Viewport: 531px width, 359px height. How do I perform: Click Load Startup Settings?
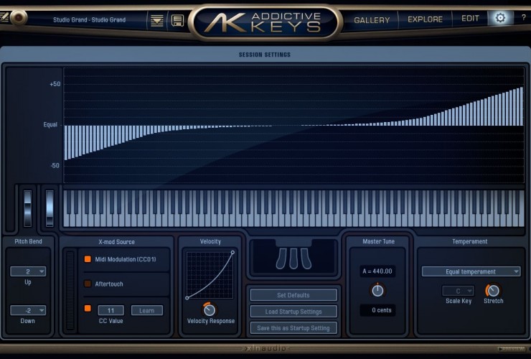pos(293,312)
